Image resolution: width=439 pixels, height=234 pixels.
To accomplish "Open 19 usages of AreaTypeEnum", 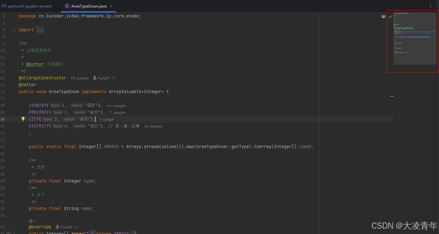I will tap(79, 78).
